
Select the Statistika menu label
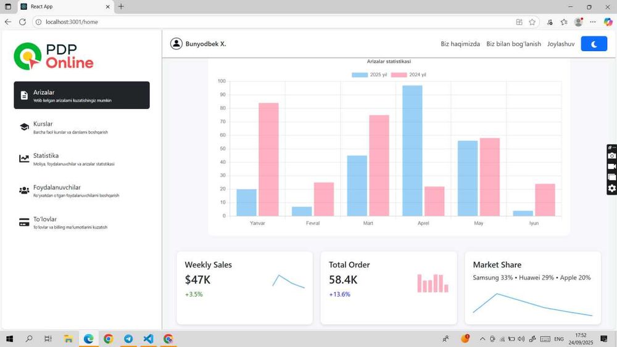tap(46, 155)
